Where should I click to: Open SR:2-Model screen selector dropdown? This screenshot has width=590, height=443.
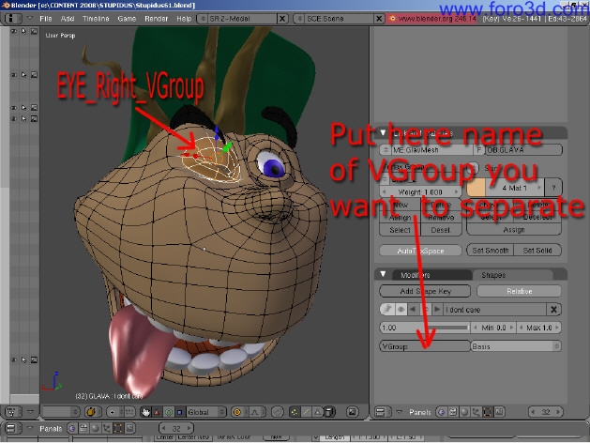pyautogui.click(x=202, y=19)
